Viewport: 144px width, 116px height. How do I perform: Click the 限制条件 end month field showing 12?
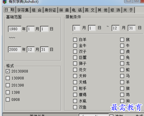point(116,28)
